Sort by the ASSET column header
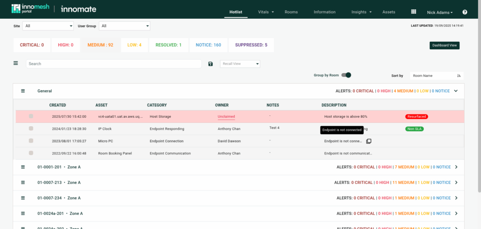Screen dimensions: 481x229 [x=101, y=105]
